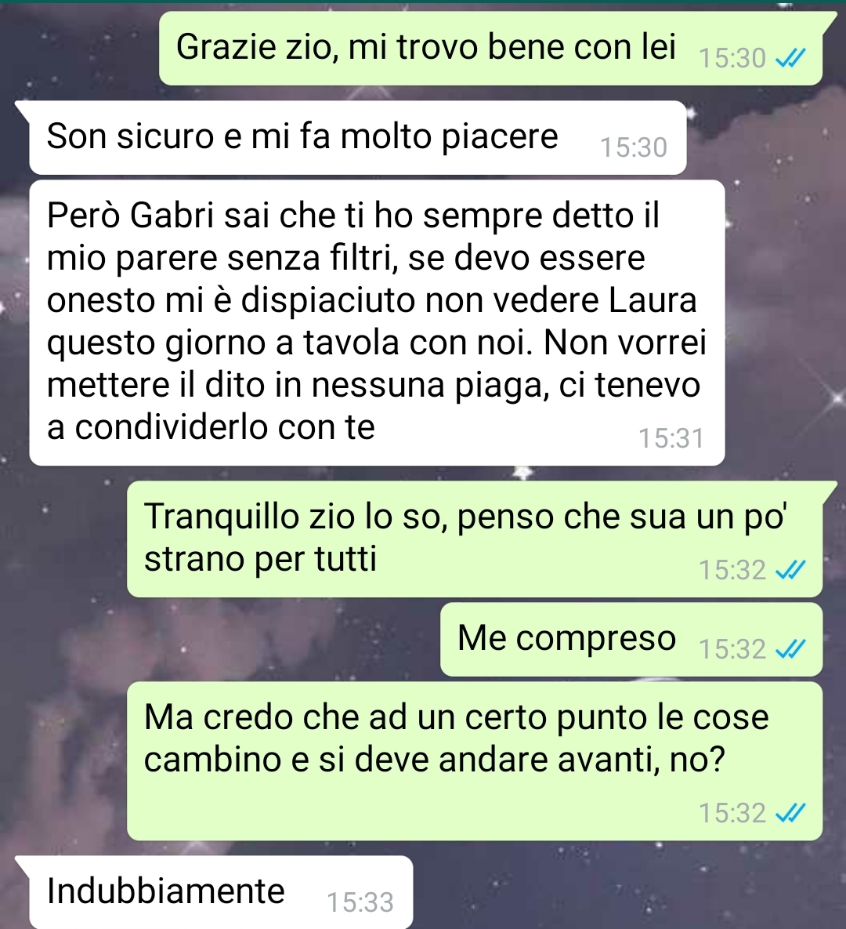Tap the double check on "si deve andare avanti" message
Viewport: 846px width, 929px height.
[790, 813]
